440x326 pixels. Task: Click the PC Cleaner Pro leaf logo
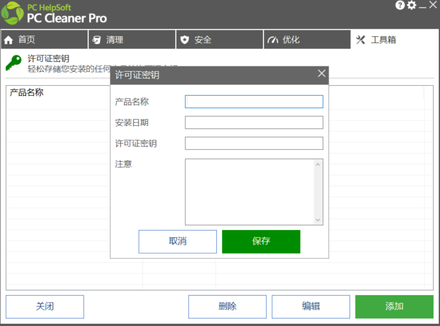point(12,13)
